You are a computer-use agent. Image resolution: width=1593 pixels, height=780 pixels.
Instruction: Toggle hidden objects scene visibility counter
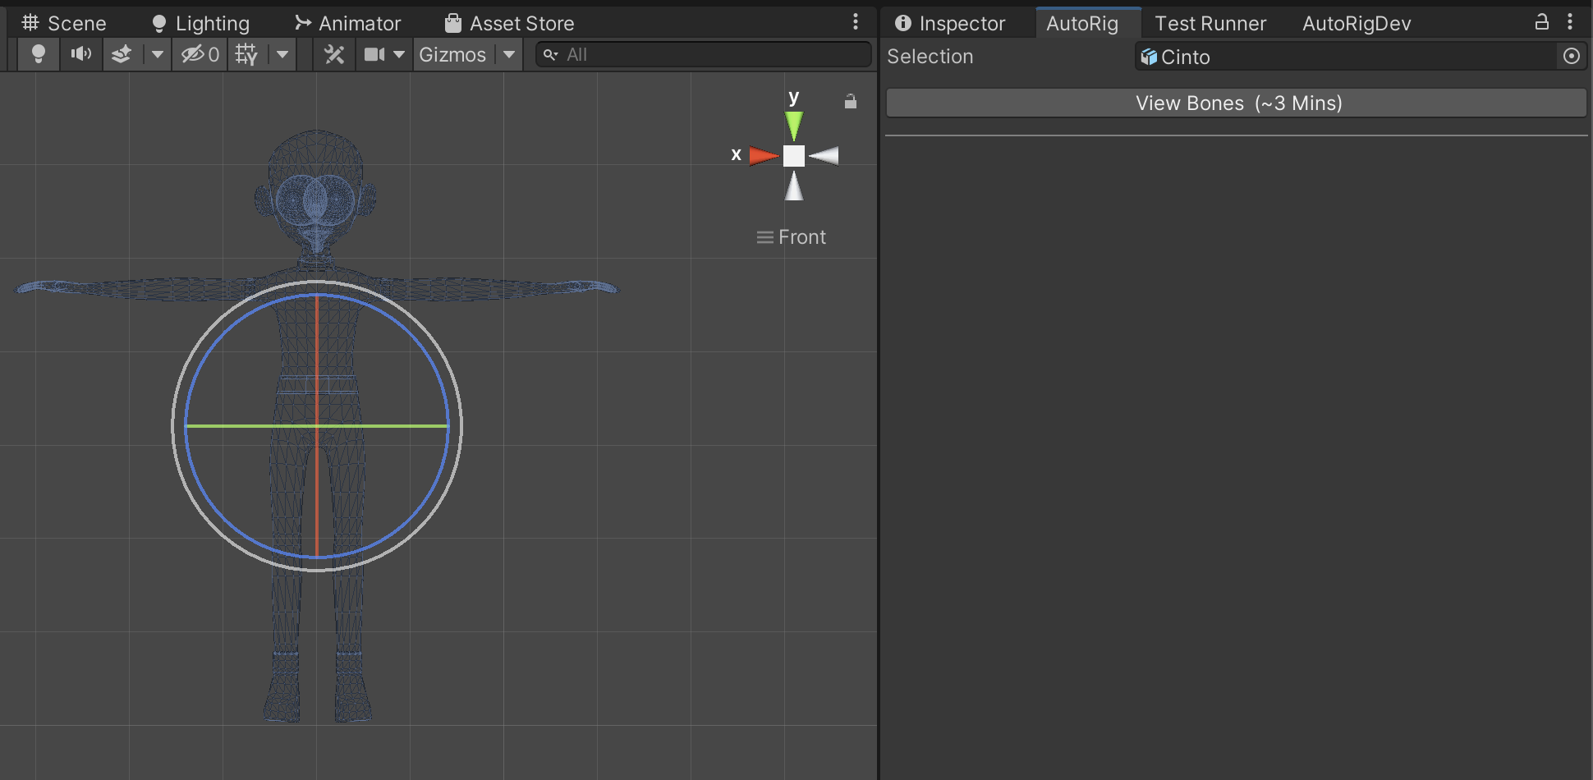click(200, 54)
